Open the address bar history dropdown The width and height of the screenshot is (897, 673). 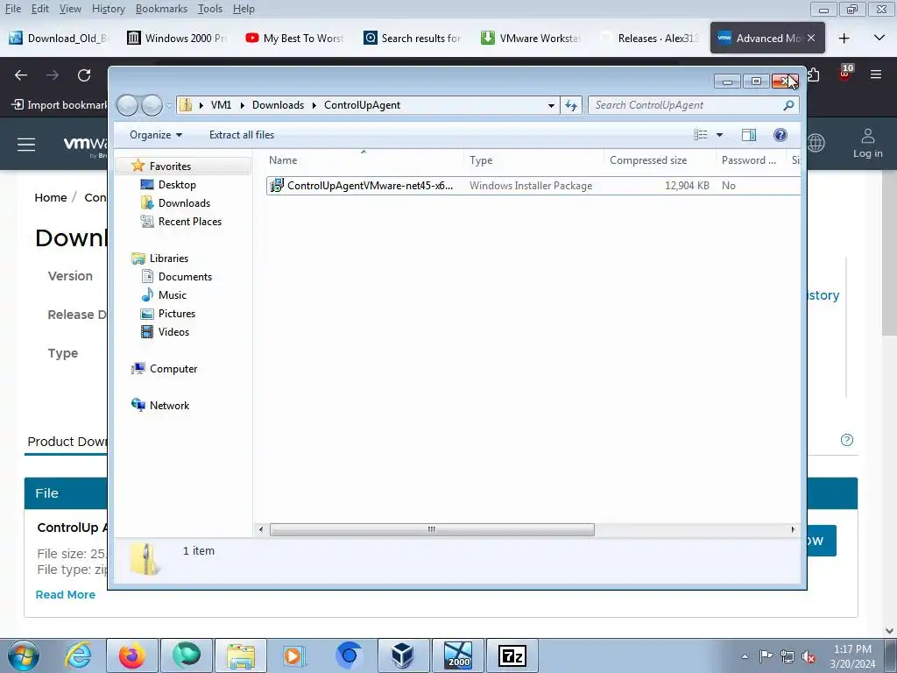tap(551, 105)
